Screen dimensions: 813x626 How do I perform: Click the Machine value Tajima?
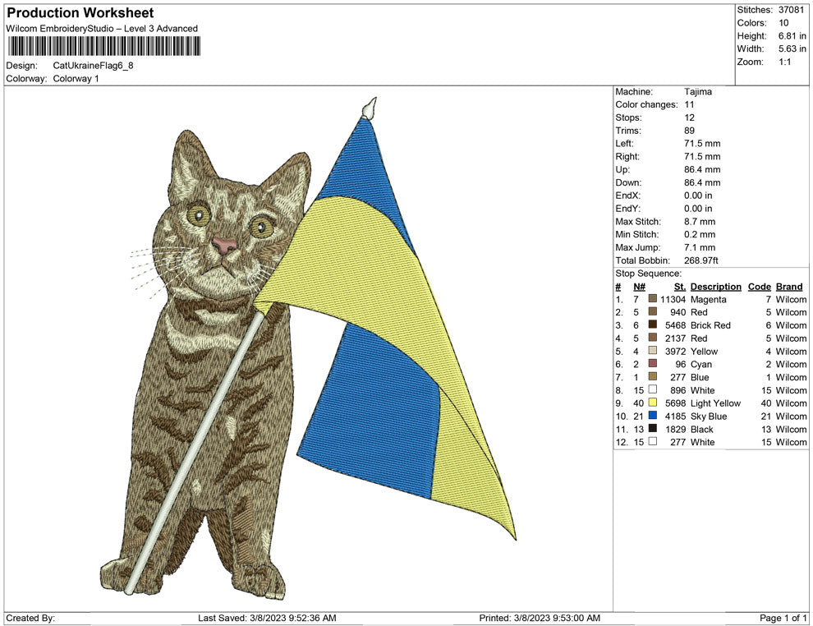(698, 92)
